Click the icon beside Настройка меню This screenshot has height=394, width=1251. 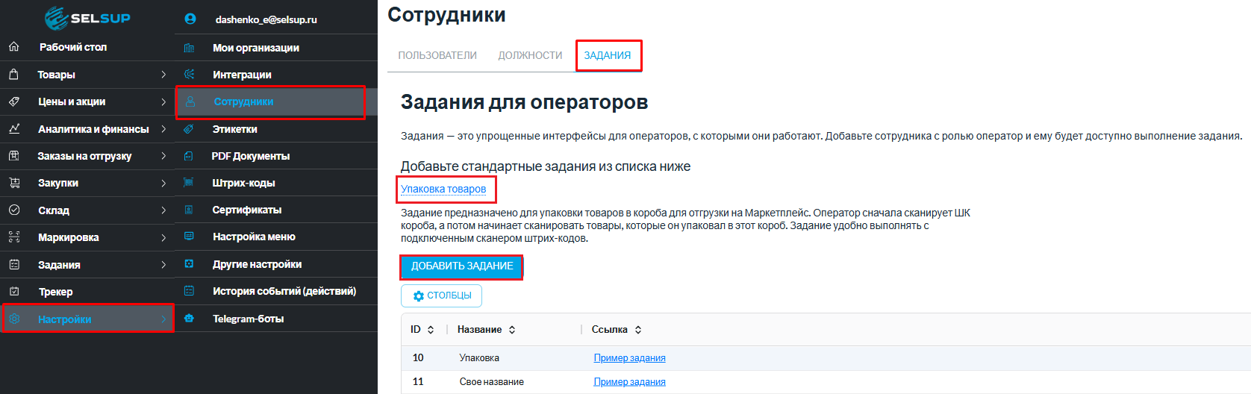point(190,237)
